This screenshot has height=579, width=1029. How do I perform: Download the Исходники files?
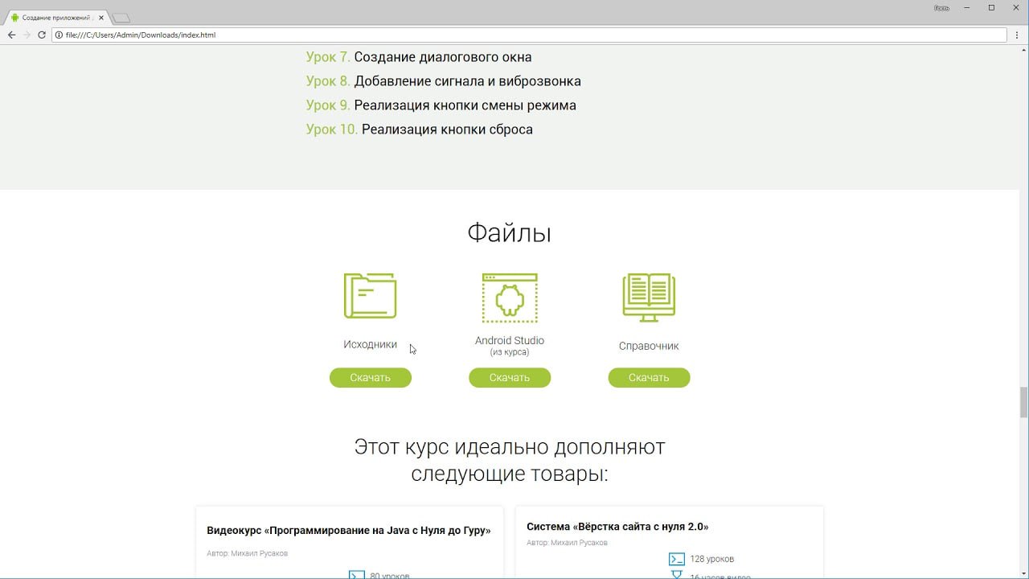click(371, 377)
